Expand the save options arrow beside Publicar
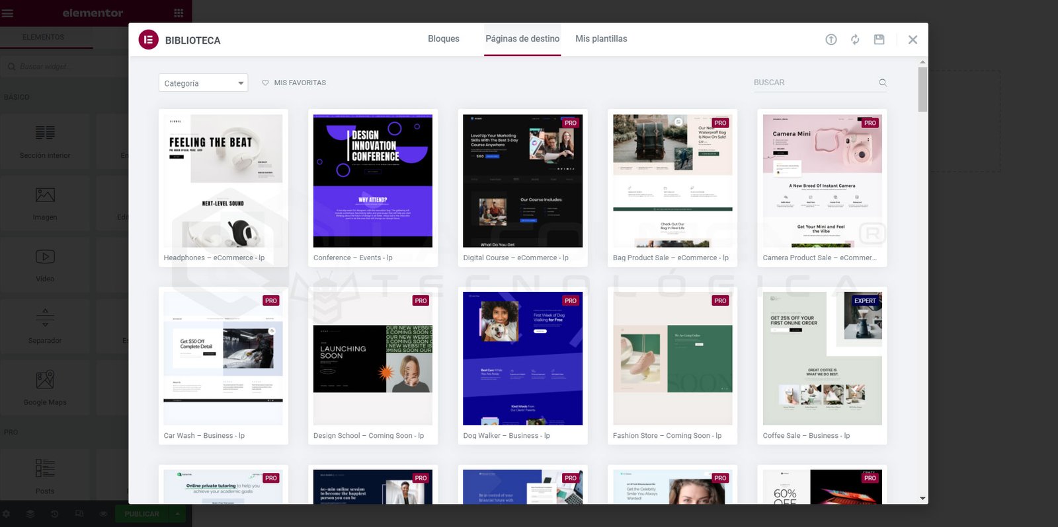Screen dimensions: 1058x527 (177, 514)
